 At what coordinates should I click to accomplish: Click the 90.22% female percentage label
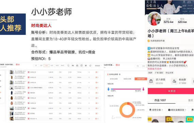[x=138, y=91]
